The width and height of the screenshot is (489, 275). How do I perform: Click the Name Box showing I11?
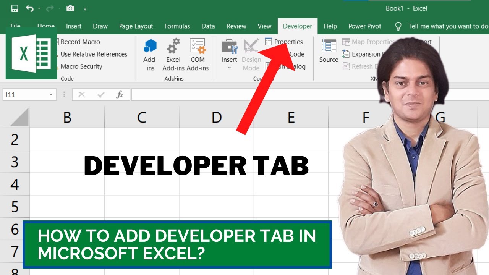[x=25, y=95]
